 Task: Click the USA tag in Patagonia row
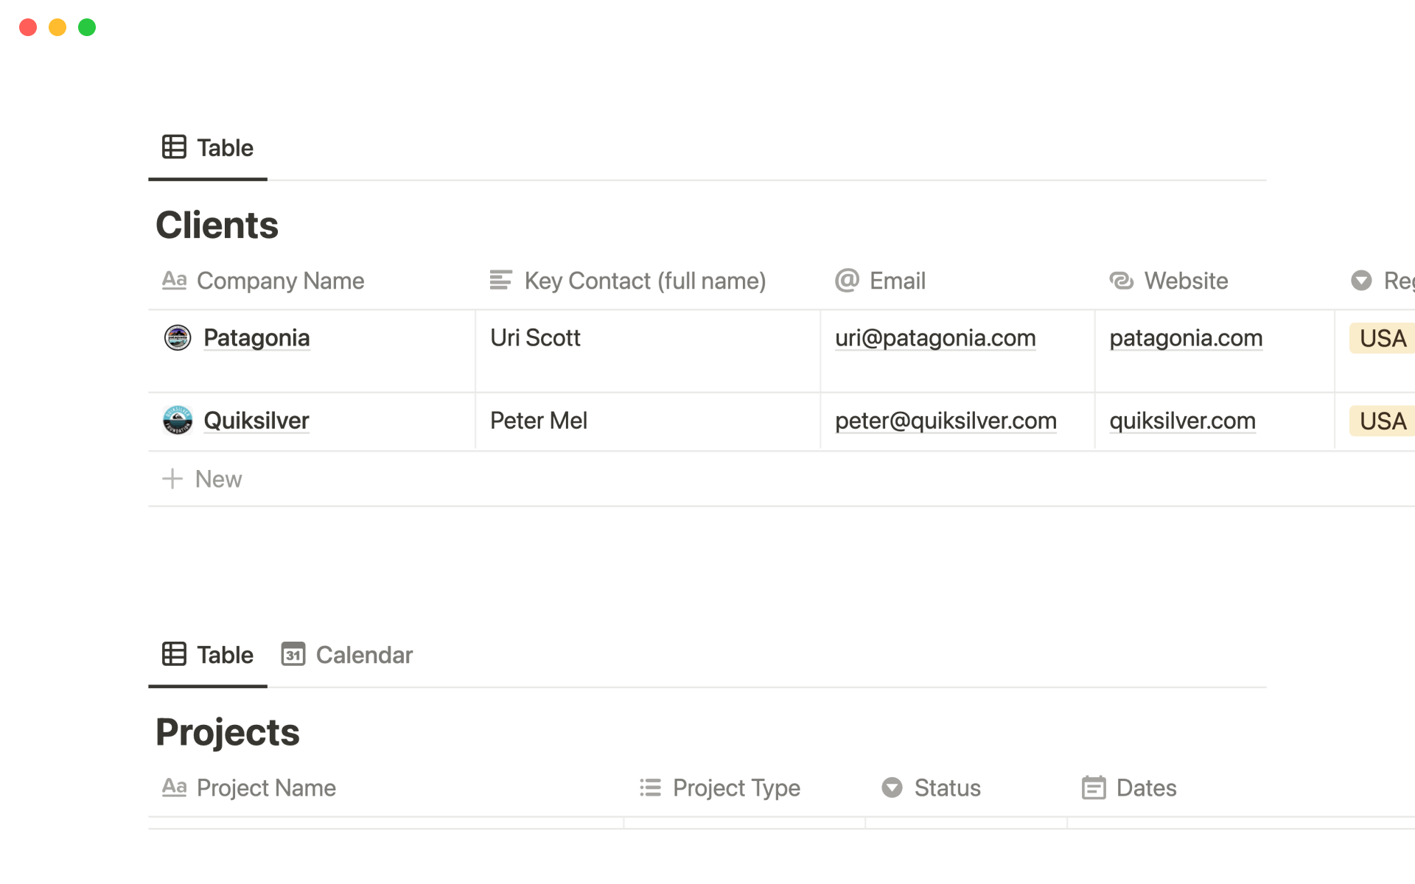[x=1382, y=338]
